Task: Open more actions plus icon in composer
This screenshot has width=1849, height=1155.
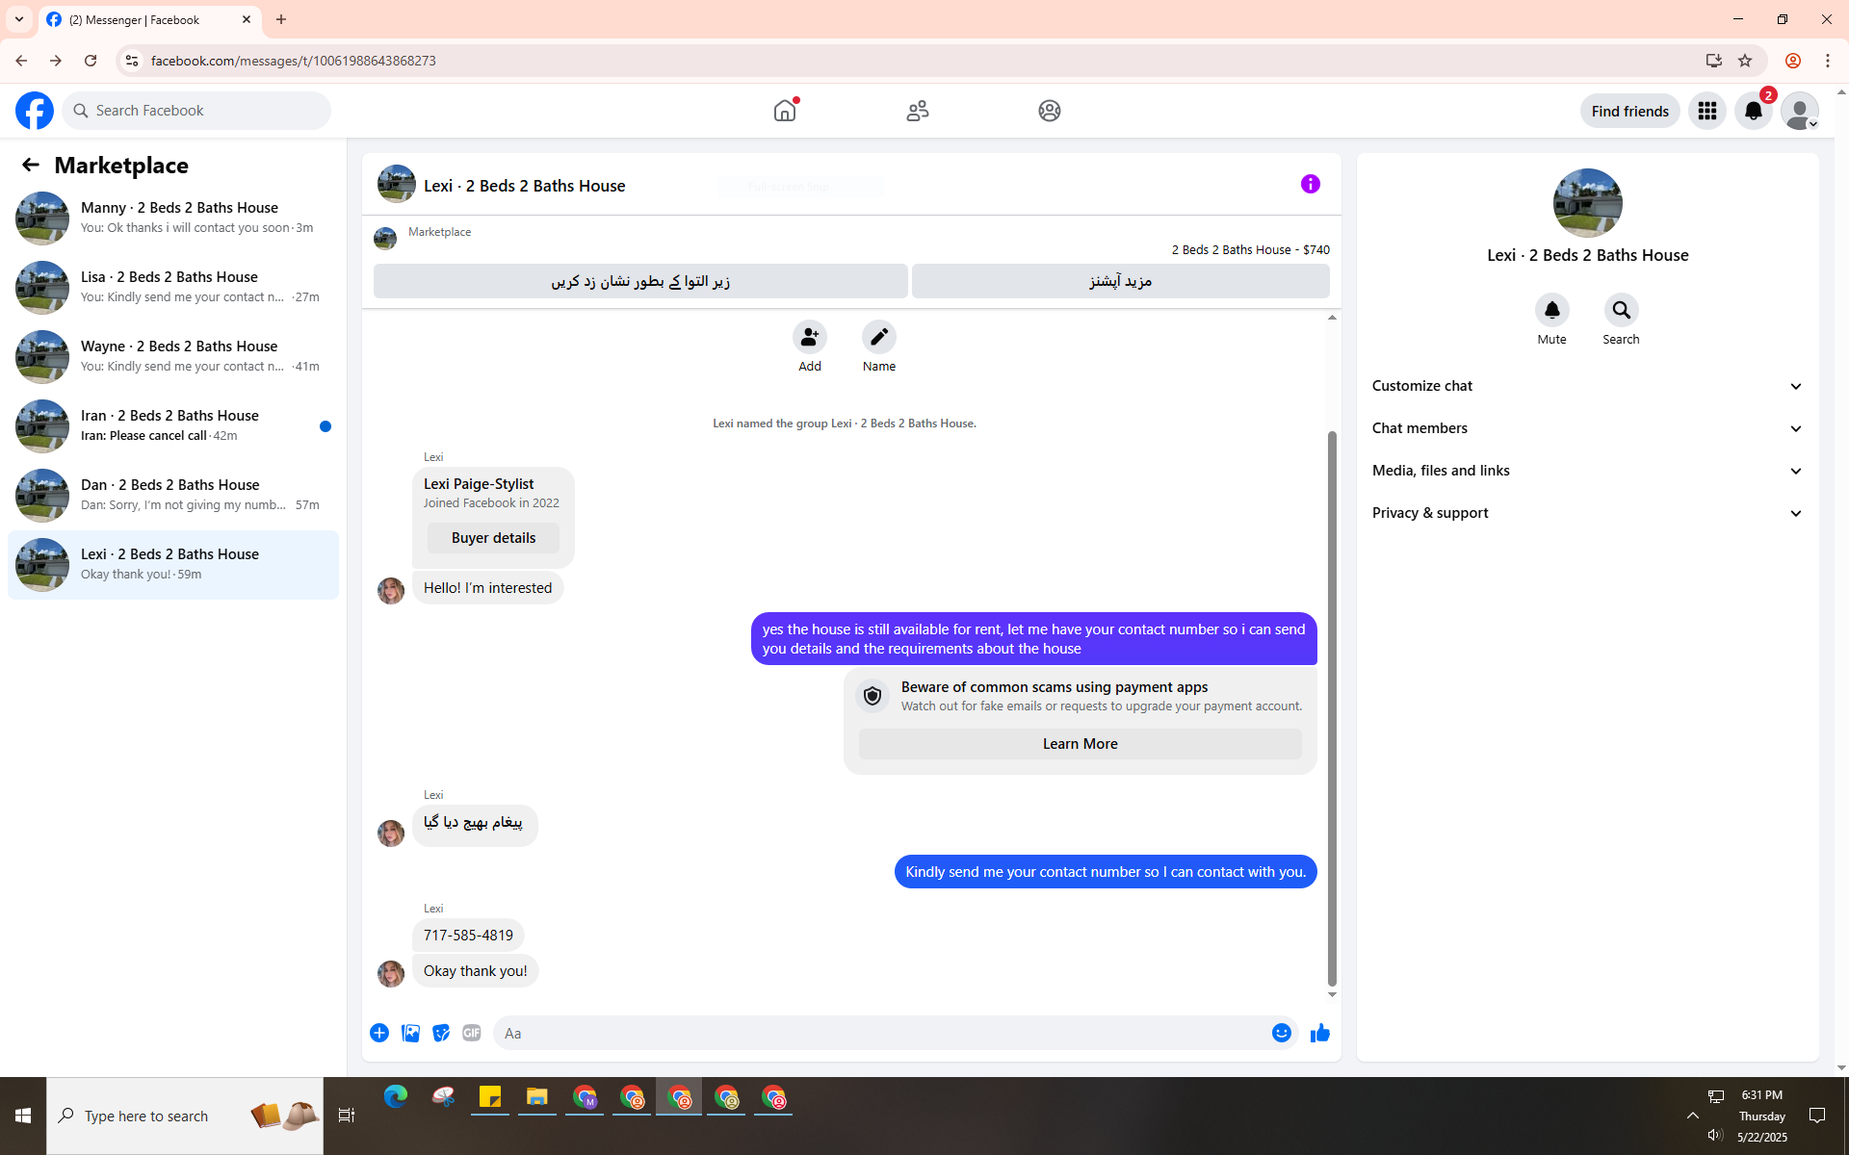Action: (x=379, y=1033)
